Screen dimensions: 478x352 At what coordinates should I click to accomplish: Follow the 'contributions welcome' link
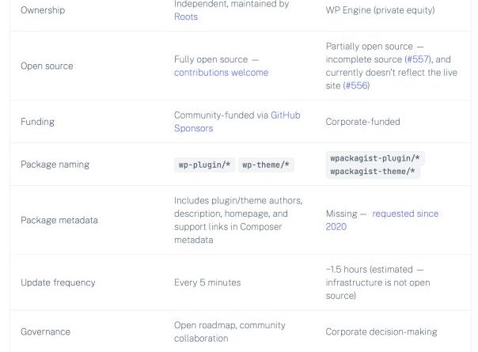pos(221,73)
